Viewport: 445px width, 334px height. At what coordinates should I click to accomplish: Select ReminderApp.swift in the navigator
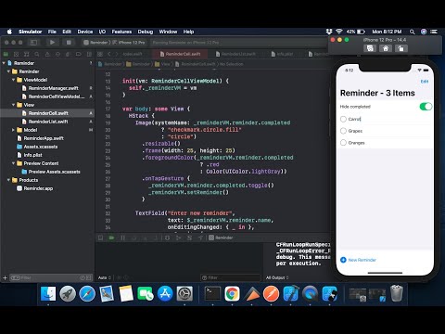[44, 138]
